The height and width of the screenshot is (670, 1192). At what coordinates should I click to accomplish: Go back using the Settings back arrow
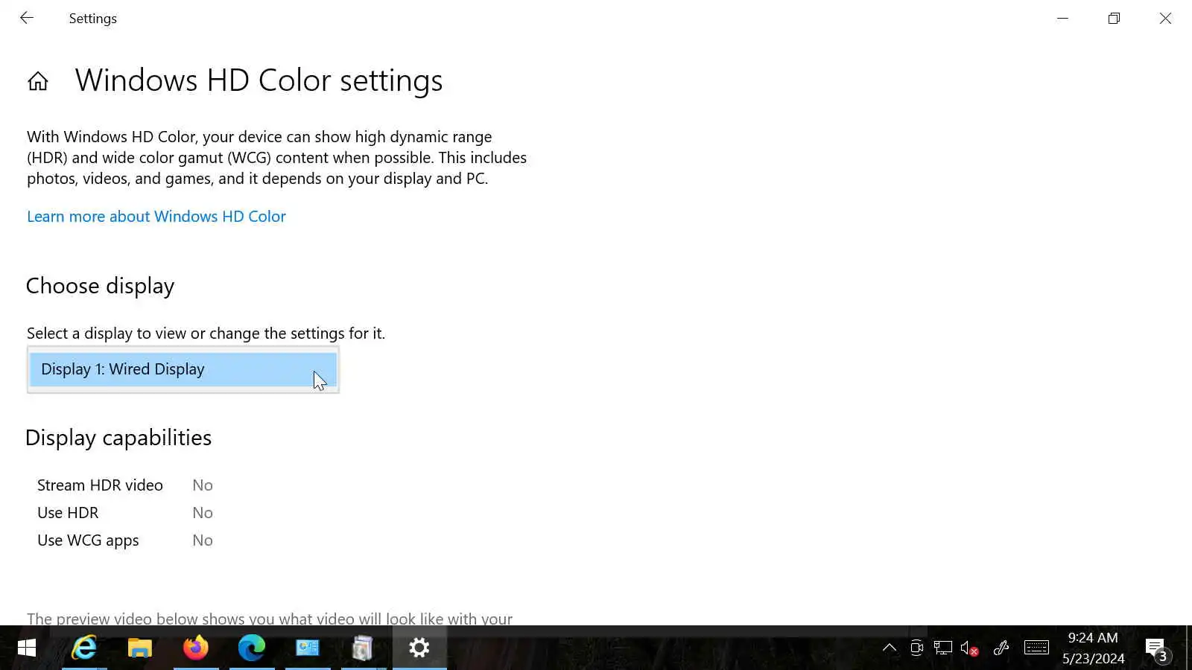coord(27,18)
